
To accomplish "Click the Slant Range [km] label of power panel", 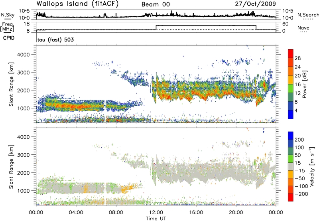I will point(11,84).
